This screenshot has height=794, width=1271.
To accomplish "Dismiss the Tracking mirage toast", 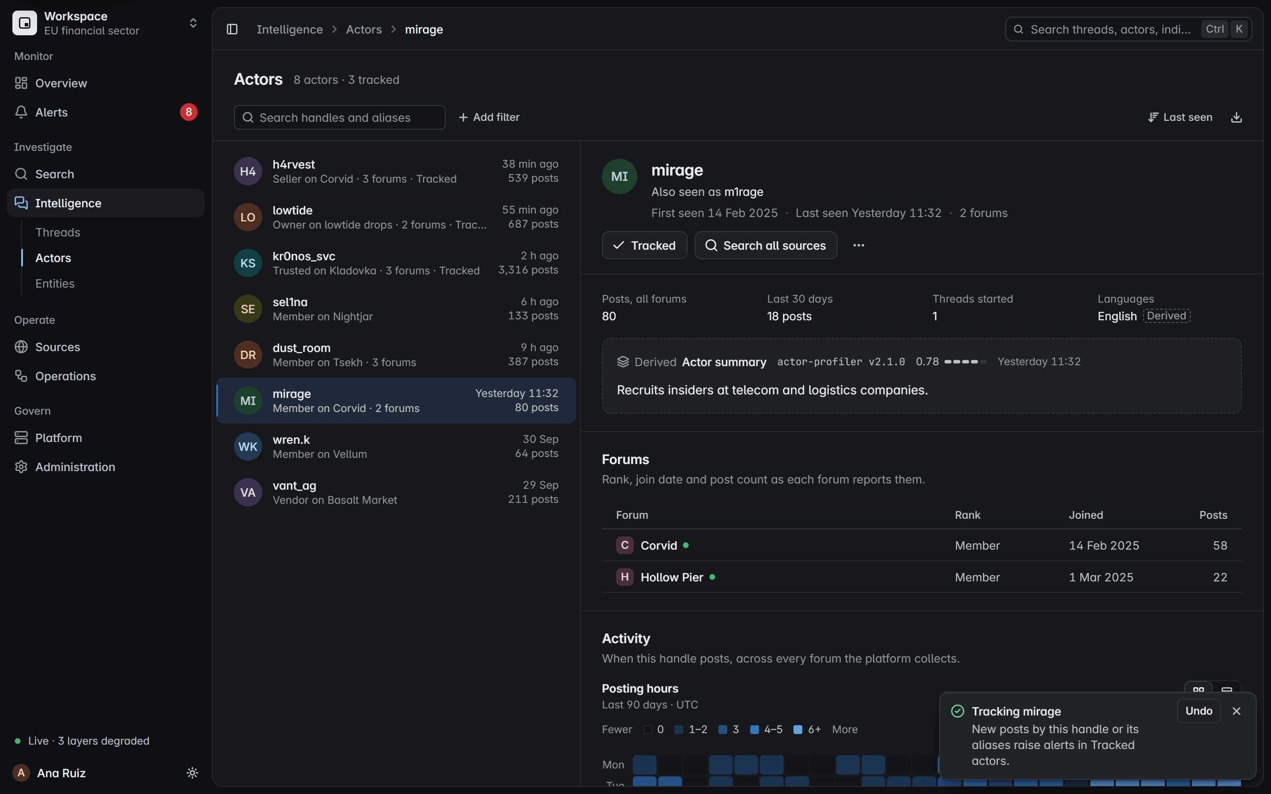I will [x=1236, y=711].
